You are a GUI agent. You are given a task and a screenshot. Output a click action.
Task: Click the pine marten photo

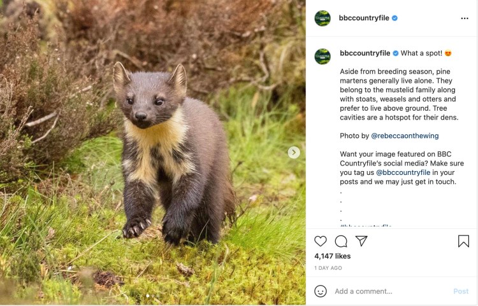(153, 153)
